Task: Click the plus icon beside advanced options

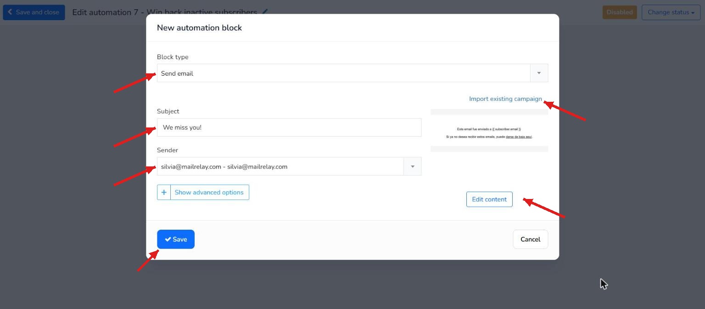Action: [x=164, y=192]
